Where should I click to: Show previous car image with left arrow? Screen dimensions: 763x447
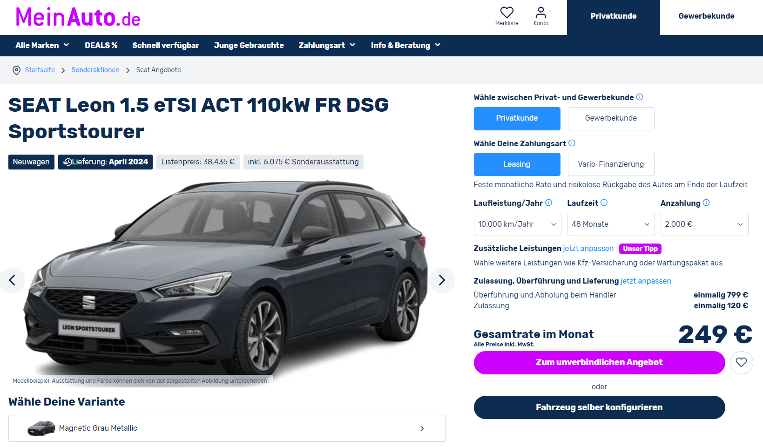[12, 280]
